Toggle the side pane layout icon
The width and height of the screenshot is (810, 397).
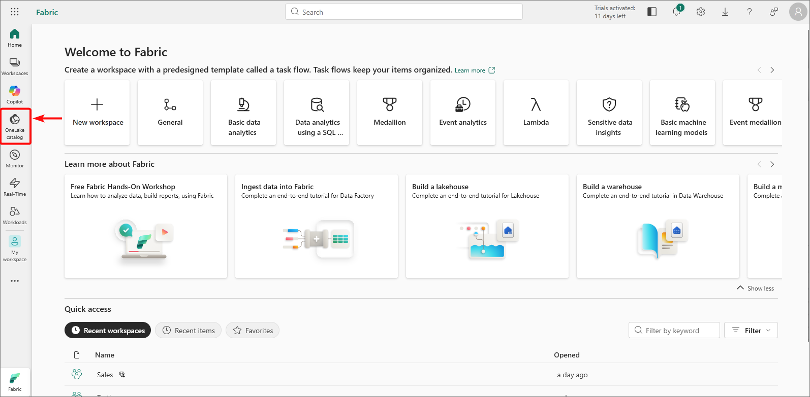click(652, 12)
